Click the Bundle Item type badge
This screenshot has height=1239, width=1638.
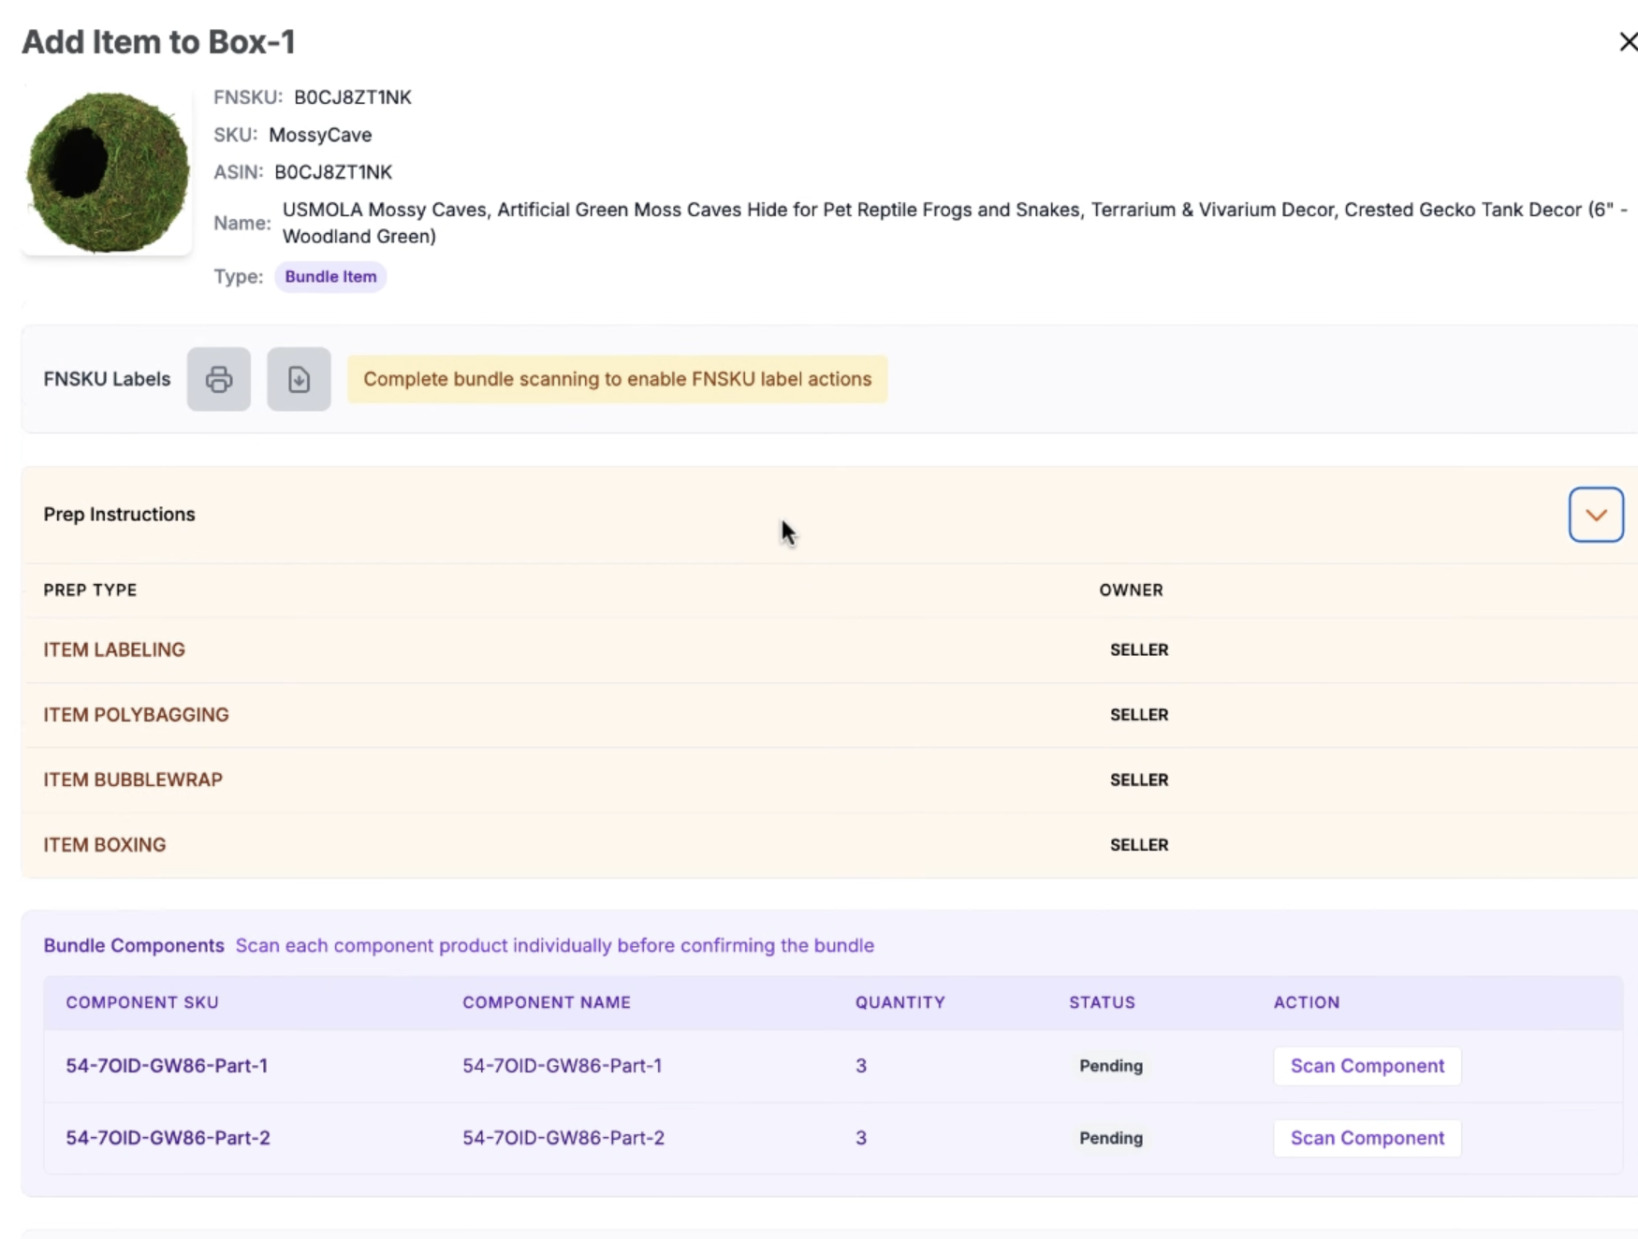tap(330, 277)
